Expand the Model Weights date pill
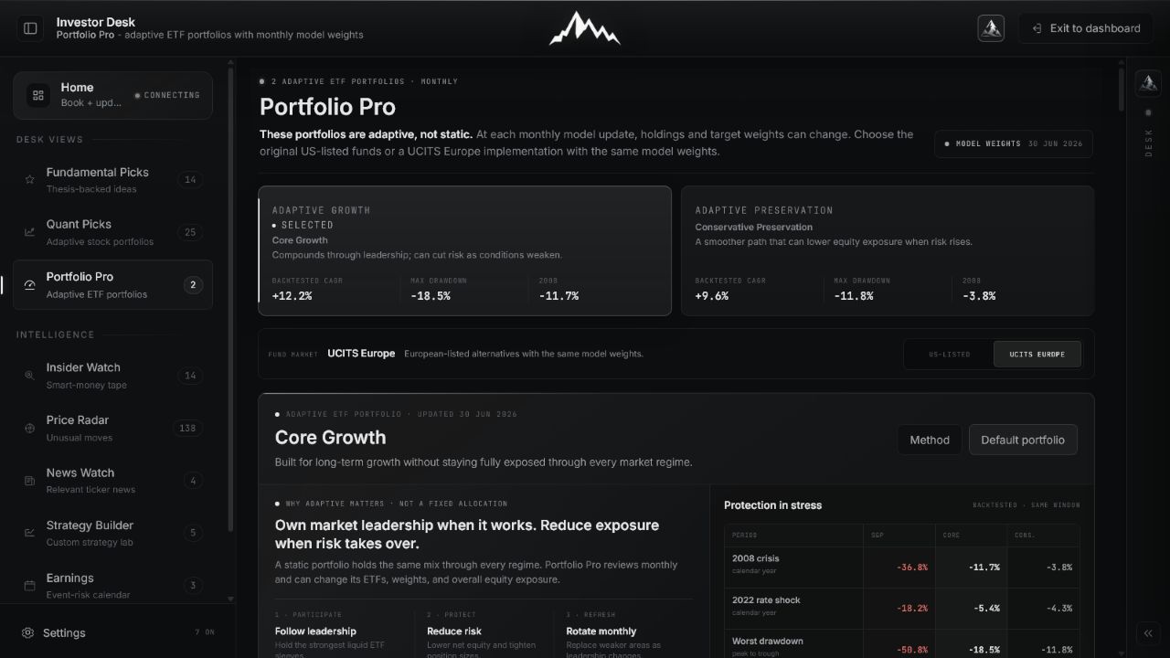This screenshot has height=658, width=1170. (x=1014, y=144)
